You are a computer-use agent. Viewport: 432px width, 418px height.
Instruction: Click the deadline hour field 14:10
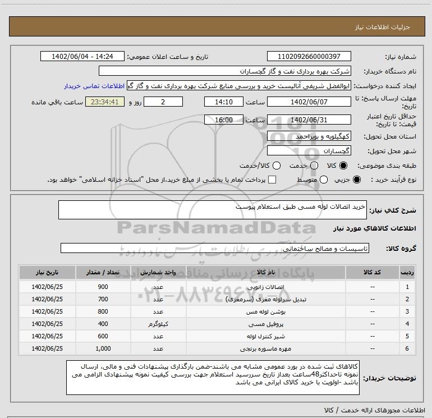point(224,102)
